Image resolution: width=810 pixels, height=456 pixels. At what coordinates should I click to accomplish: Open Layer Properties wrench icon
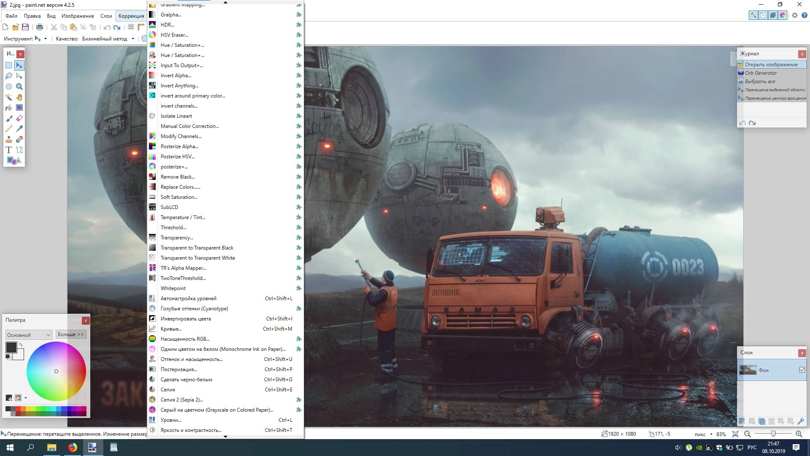click(800, 421)
